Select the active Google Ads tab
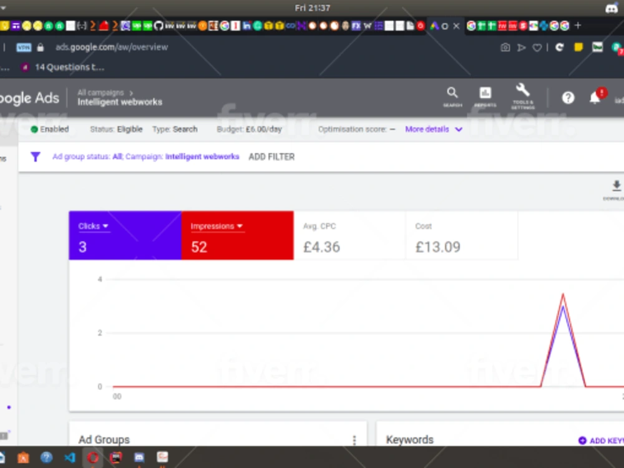 pyautogui.click(x=439, y=26)
